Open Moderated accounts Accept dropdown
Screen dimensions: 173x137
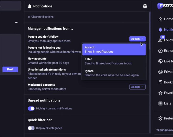click(137, 87)
